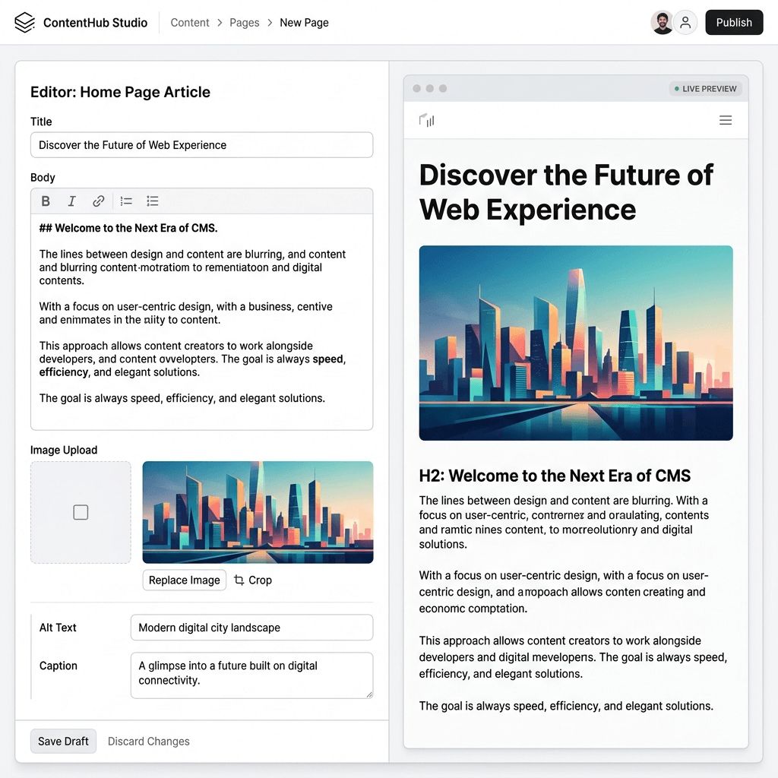Insert a link using the chain icon
The width and height of the screenshot is (778, 778).
pyautogui.click(x=98, y=201)
